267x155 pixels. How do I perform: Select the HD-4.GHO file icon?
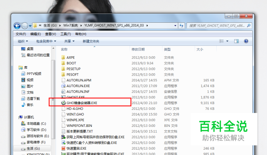(63, 109)
